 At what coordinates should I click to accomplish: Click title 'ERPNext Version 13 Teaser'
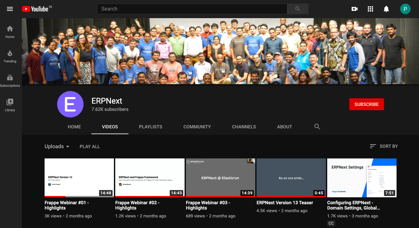[285, 203]
